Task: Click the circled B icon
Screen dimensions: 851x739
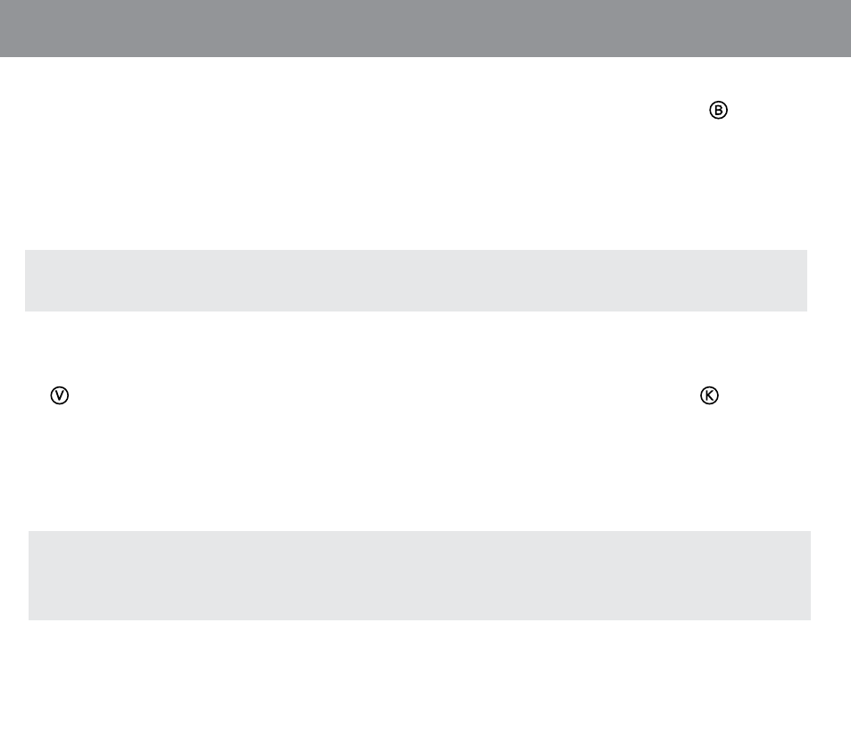Action: point(718,110)
